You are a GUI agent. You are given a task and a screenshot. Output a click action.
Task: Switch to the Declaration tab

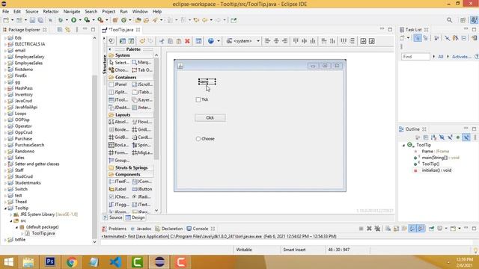pos(169,229)
